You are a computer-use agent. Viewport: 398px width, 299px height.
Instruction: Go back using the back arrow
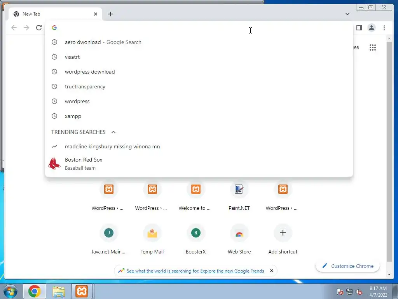coord(14,28)
